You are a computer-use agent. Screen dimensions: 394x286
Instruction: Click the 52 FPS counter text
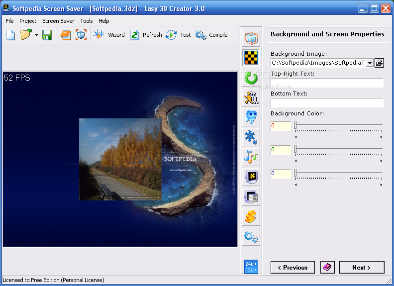click(17, 78)
